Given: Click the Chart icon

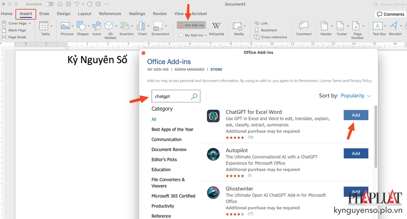Looking at the screenshot, I should pyautogui.click(x=141, y=26).
